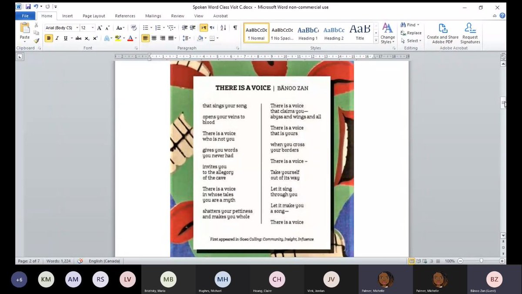Click the Format Painter brush icon

37,41
